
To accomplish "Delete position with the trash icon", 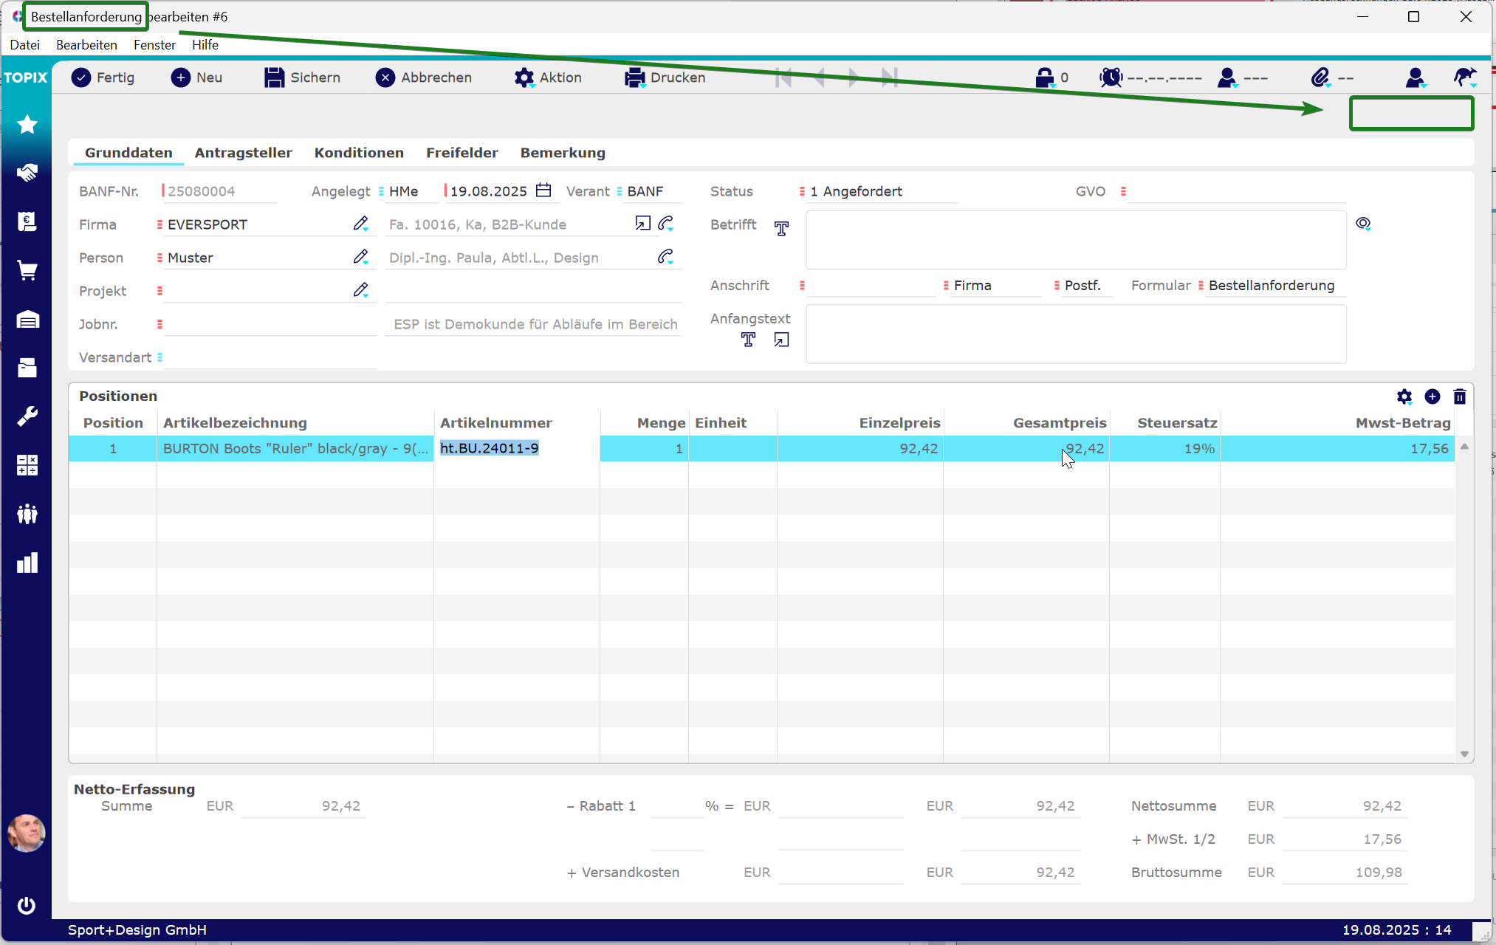I will click(x=1459, y=397).
